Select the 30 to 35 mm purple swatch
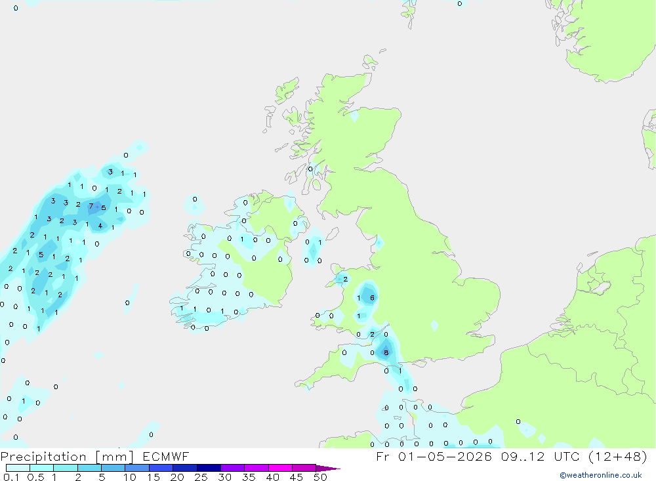 (232, 468)
